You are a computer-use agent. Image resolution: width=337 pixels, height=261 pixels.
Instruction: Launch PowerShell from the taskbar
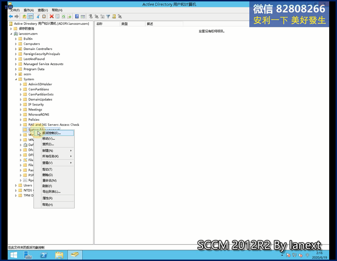(44, 255)
